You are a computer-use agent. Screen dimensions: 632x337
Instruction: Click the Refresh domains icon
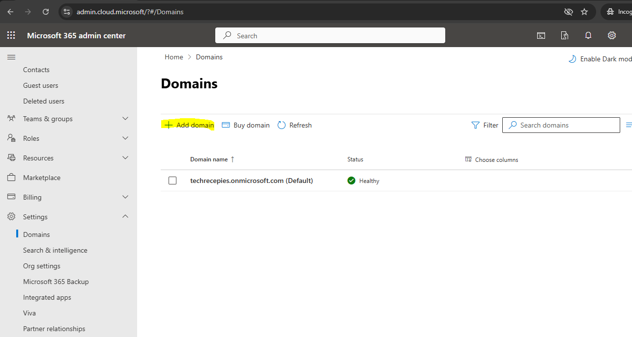tap(282, 125)
